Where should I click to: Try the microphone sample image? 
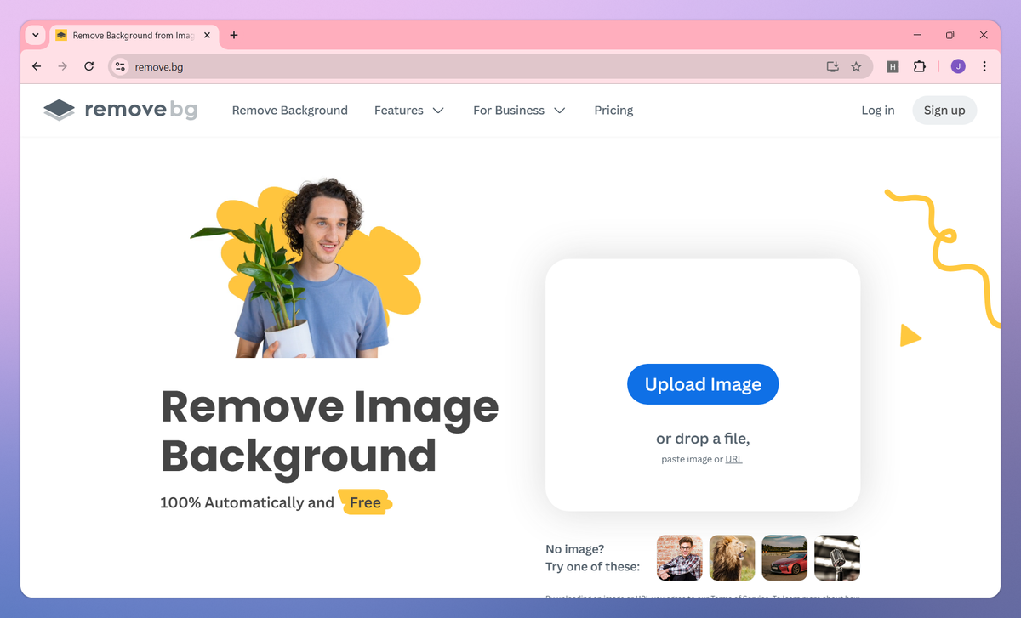tap(837, 558)
